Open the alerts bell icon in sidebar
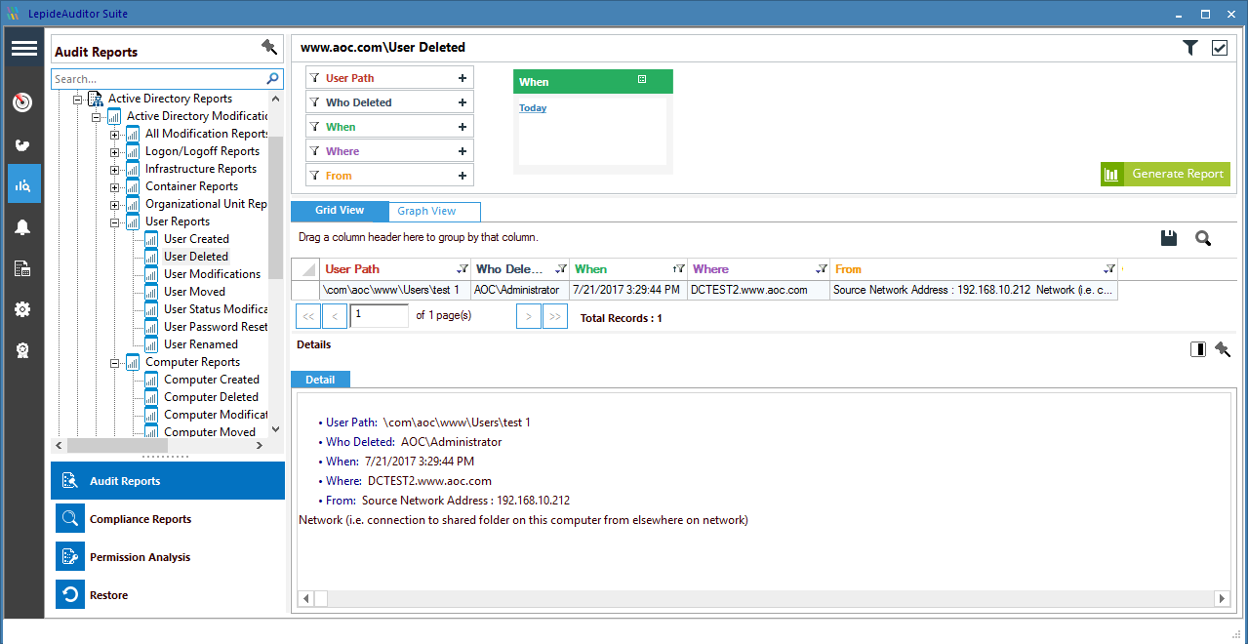1248x644 pixels. [23, 227]
